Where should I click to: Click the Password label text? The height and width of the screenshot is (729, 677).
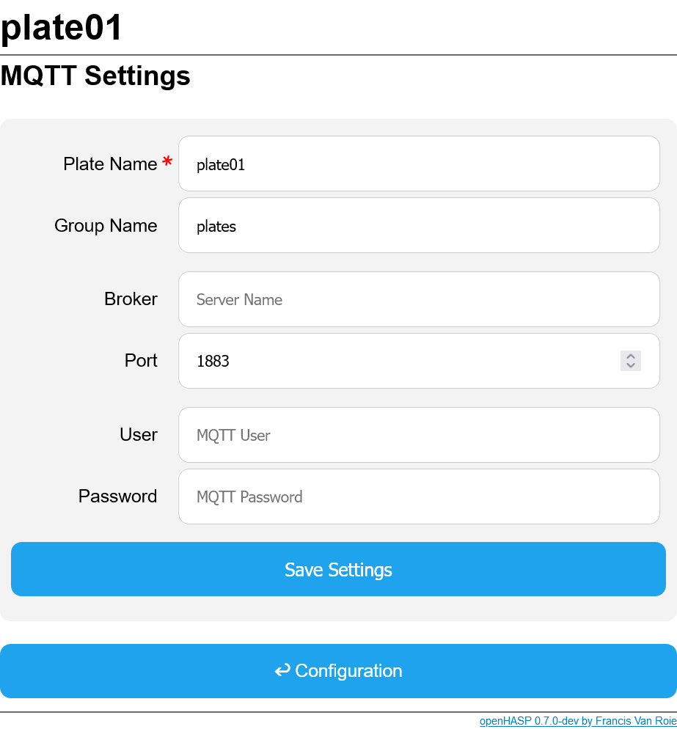[x=117, y=497]
